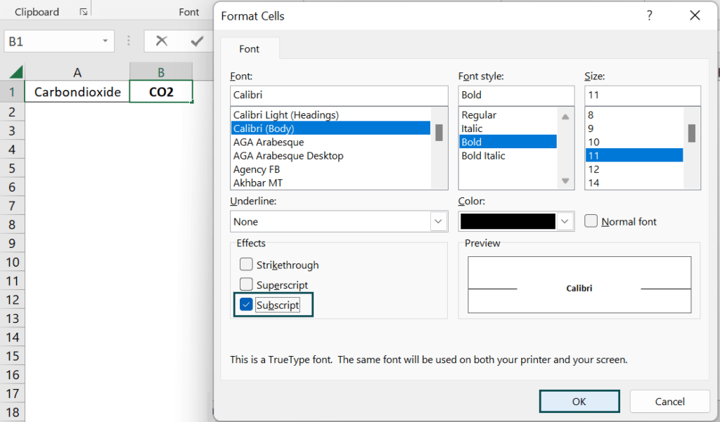Click the Font style list down arrow
The width and height of the screenshot is (720, 422).
[x=565, y=180]
